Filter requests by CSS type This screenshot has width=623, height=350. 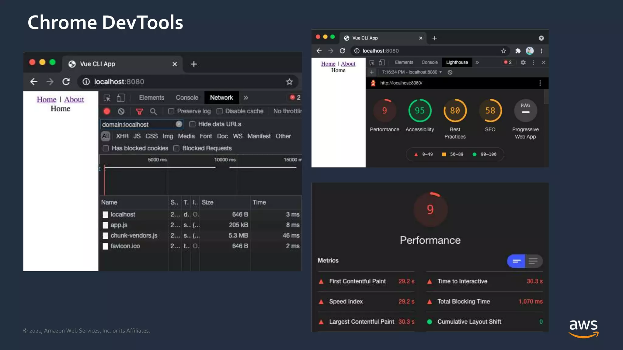pyautogui.click(x=151, y=136)
